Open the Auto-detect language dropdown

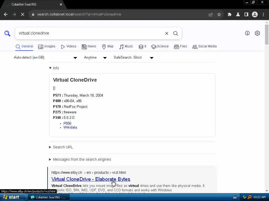pyautogui.click(x=45, y=58)
